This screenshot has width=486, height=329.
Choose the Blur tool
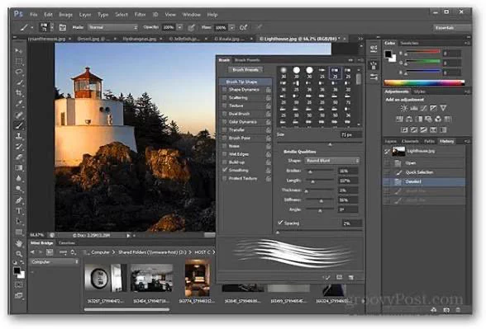point(18,178)
